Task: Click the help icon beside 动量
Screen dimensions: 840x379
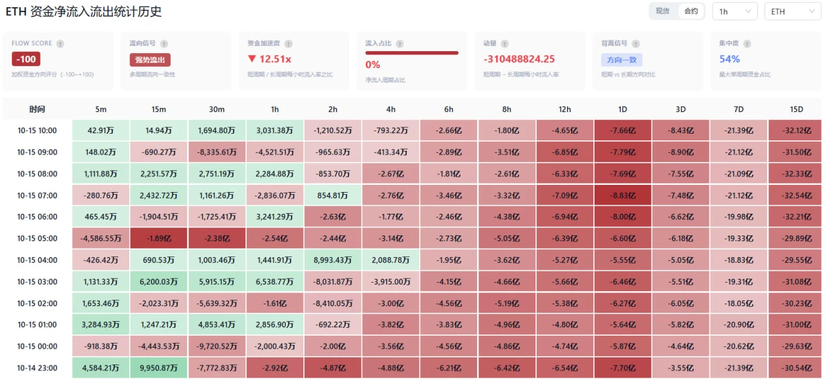Action: [505, 44]
